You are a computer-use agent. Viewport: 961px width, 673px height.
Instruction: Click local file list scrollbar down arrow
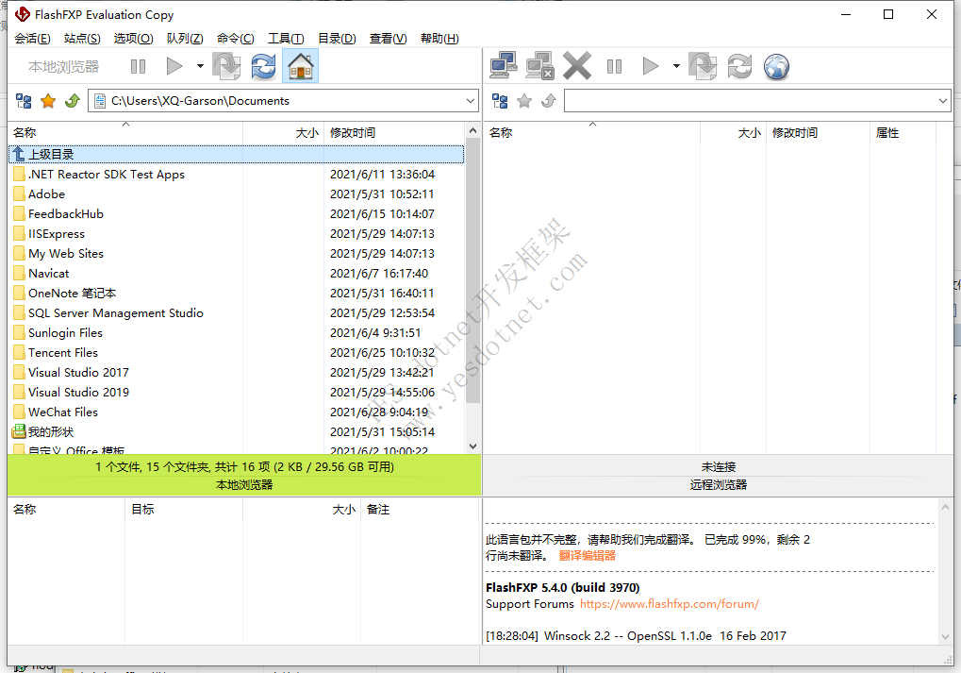pyautogui.click(x=472, y=446)
